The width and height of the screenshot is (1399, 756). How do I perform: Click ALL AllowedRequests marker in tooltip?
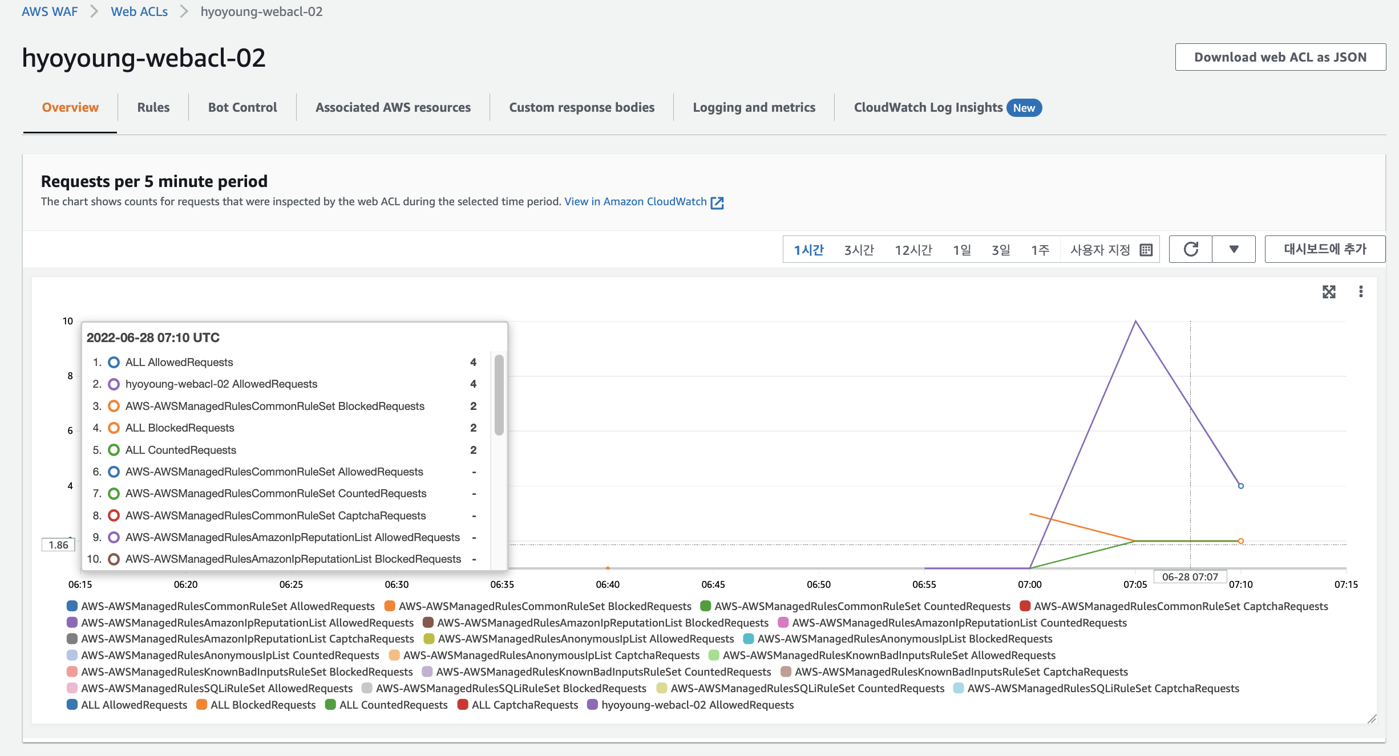coord(114,363)
